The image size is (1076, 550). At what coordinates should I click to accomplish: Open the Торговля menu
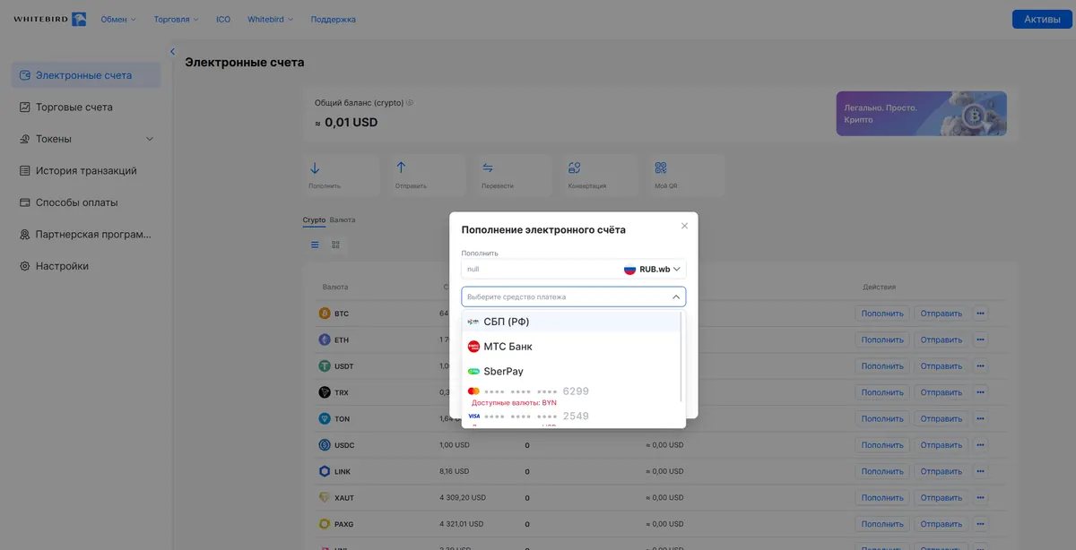(176, 19)
